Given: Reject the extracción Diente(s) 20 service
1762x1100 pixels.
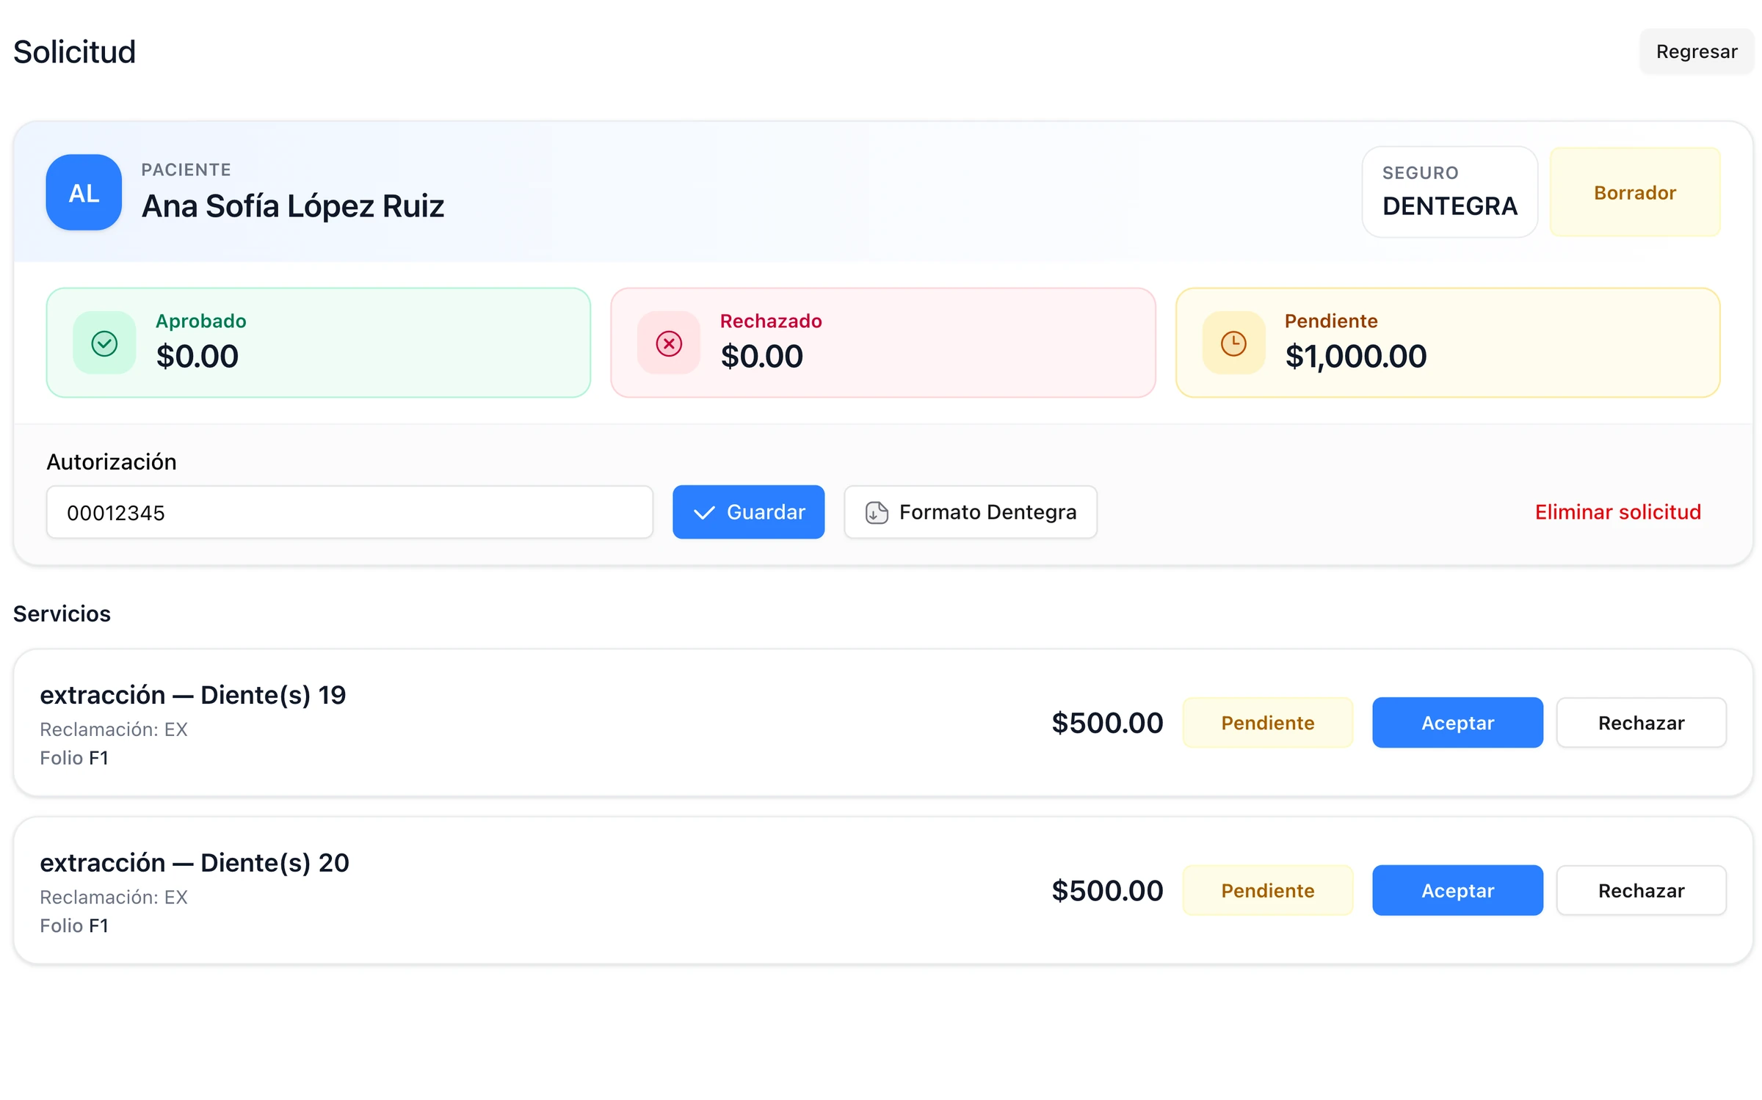Looking at the screenshot, I should 1641,890.
